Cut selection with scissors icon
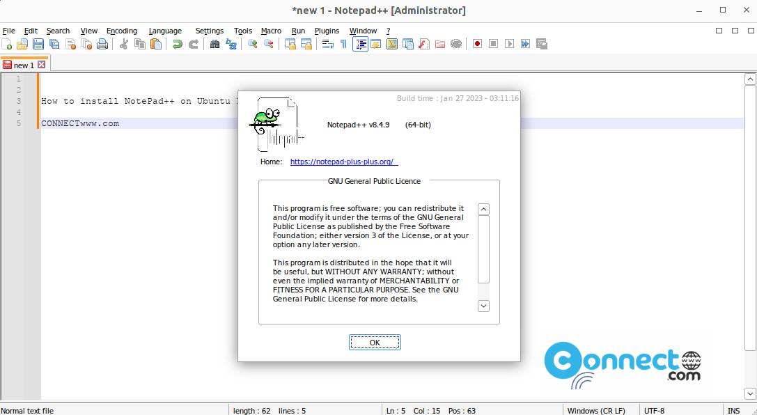This screenshot has height=415, width=757. coord(123,45)
